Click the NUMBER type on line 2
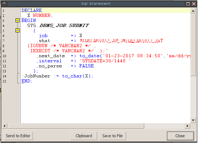This screenshot has width=198, height=143. [x=42, y=15]
